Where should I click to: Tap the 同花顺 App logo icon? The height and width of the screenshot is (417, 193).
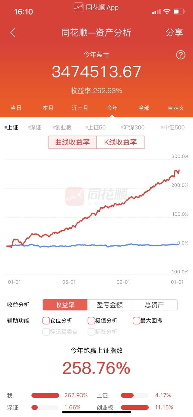(78, 7)
